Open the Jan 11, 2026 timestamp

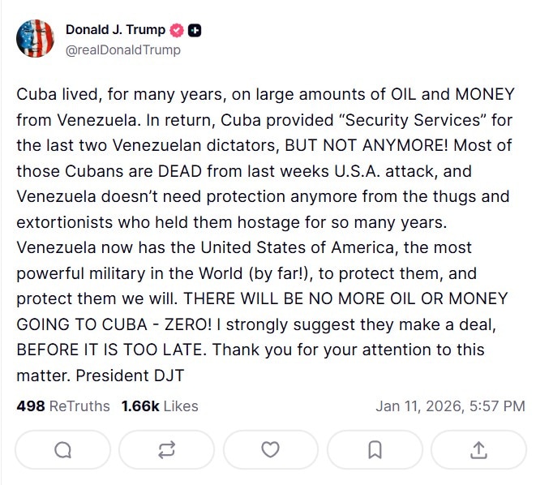click(x=450, y=406)
